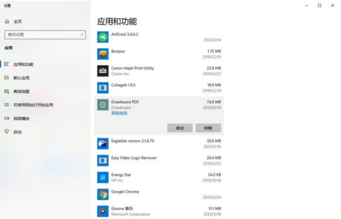The height and width of the screenshot is (219, 341).
Task: Click 24.0 KB size of Energy Star
Action: click(214, 175)
